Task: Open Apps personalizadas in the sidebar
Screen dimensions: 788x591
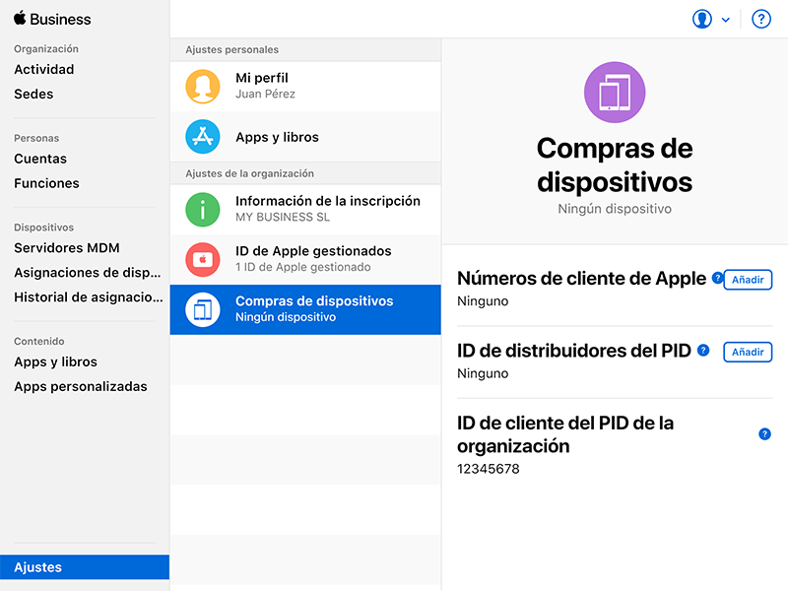Action: 81,386
